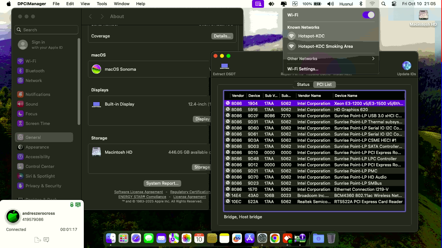
Task: Open Notes from the Dock
Action: [224, 238]
